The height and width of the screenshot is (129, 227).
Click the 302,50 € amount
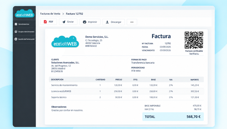195,91
